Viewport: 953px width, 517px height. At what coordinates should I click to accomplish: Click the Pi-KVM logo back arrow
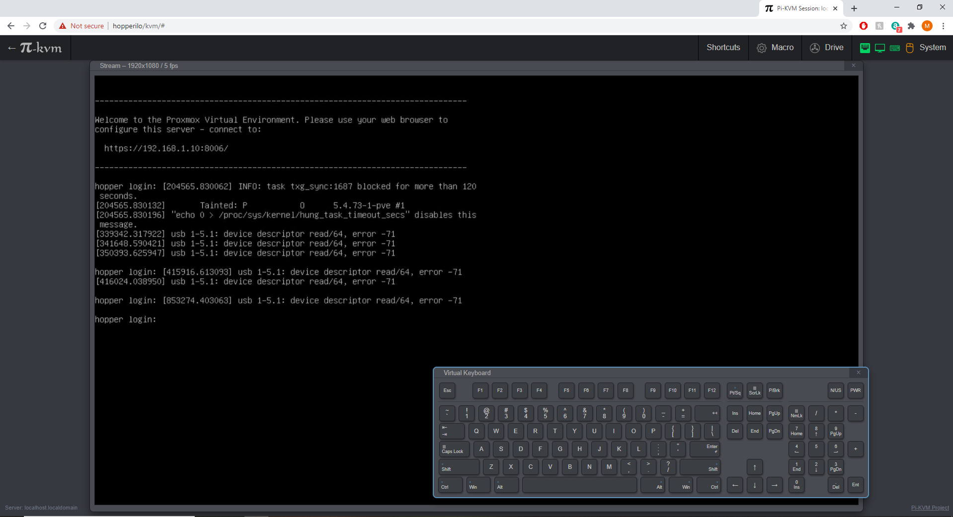(x=35, y=48)
